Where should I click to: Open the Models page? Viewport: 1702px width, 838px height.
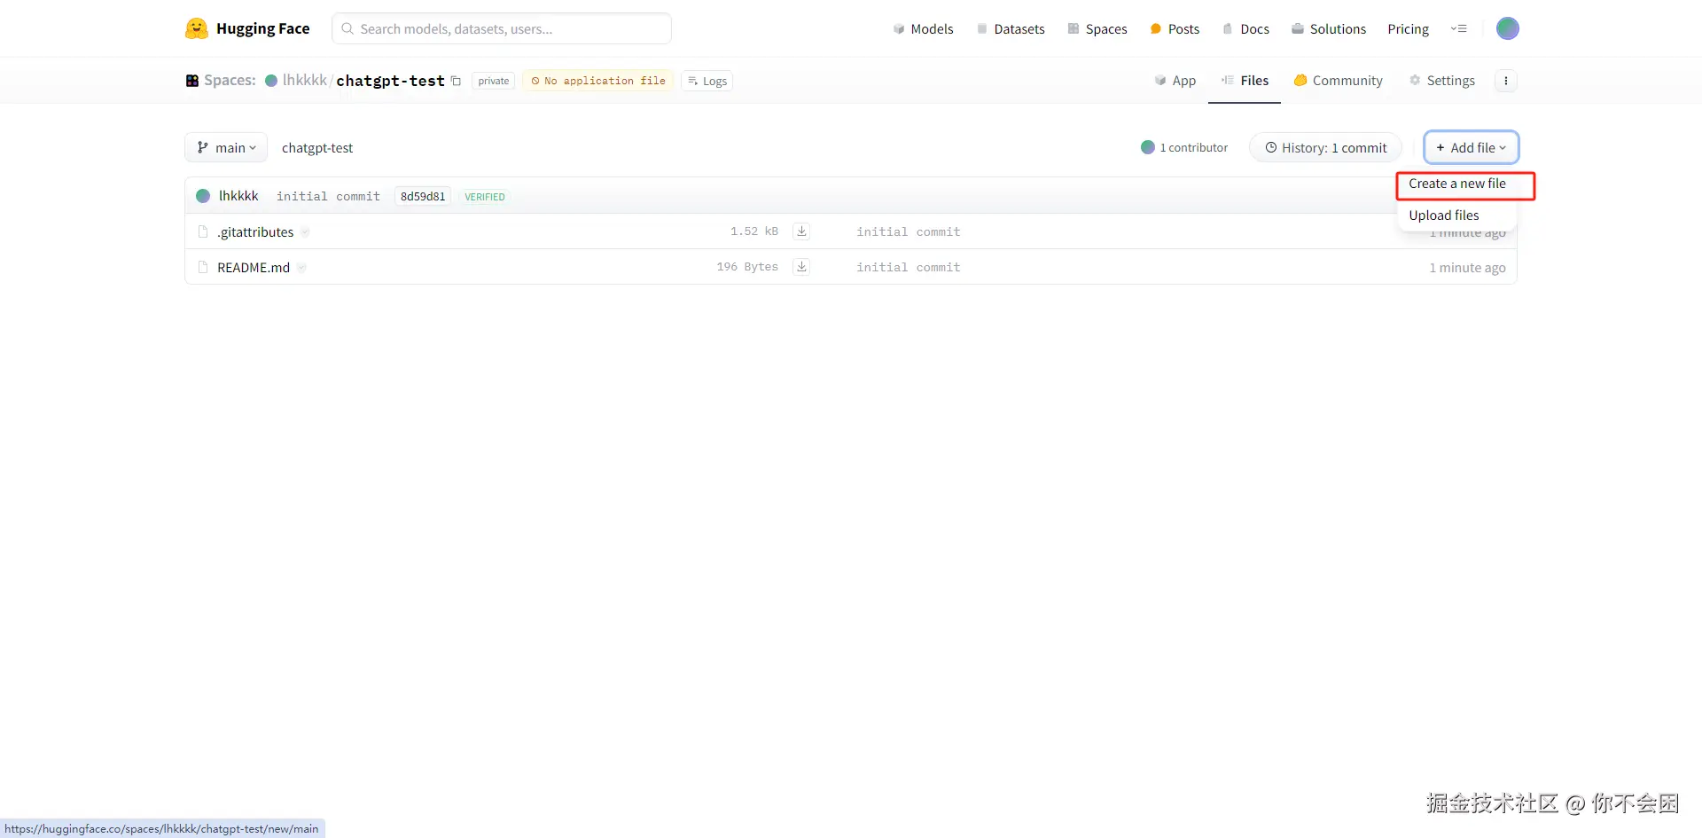(923, 28)
